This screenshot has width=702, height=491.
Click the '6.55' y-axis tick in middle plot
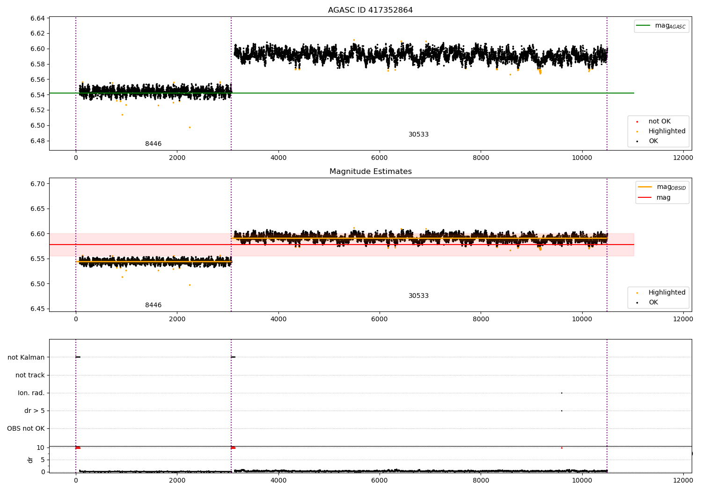click(37, 259)
